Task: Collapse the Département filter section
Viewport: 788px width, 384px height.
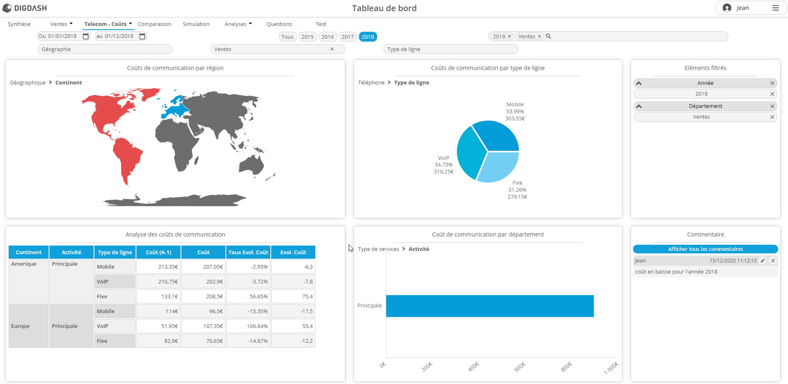Action: pyautogui.click(x=639, y=106)
